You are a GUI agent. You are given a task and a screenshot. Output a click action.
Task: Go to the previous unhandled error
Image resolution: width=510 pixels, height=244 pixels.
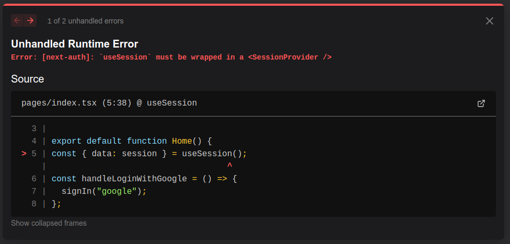17,20
